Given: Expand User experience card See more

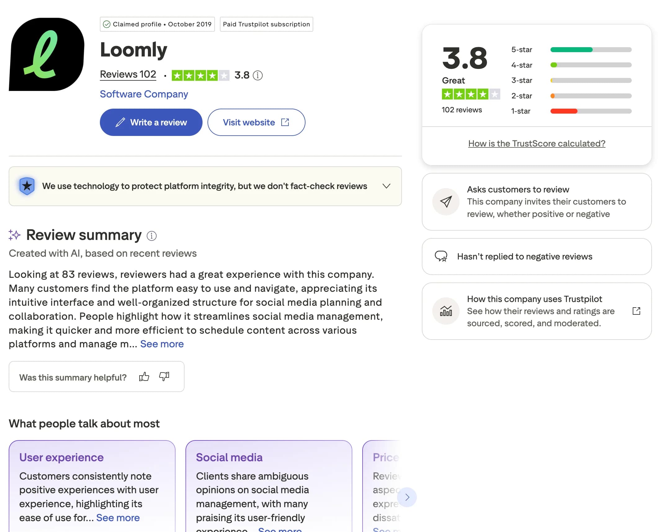Looking at the screenshot, I should click(118, 517).
